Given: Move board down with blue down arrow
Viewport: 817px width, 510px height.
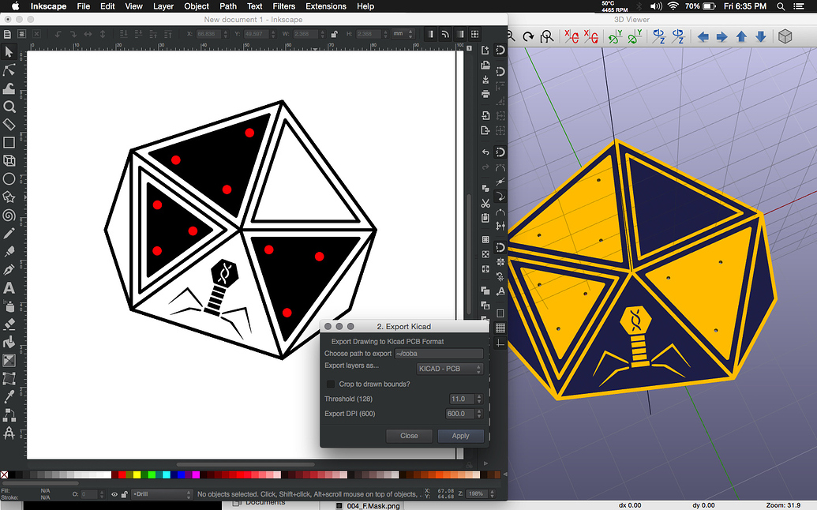Looking at the screenshot, I should coord(761,36).
